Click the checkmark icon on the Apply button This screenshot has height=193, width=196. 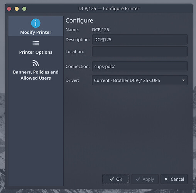pos(138,179)
